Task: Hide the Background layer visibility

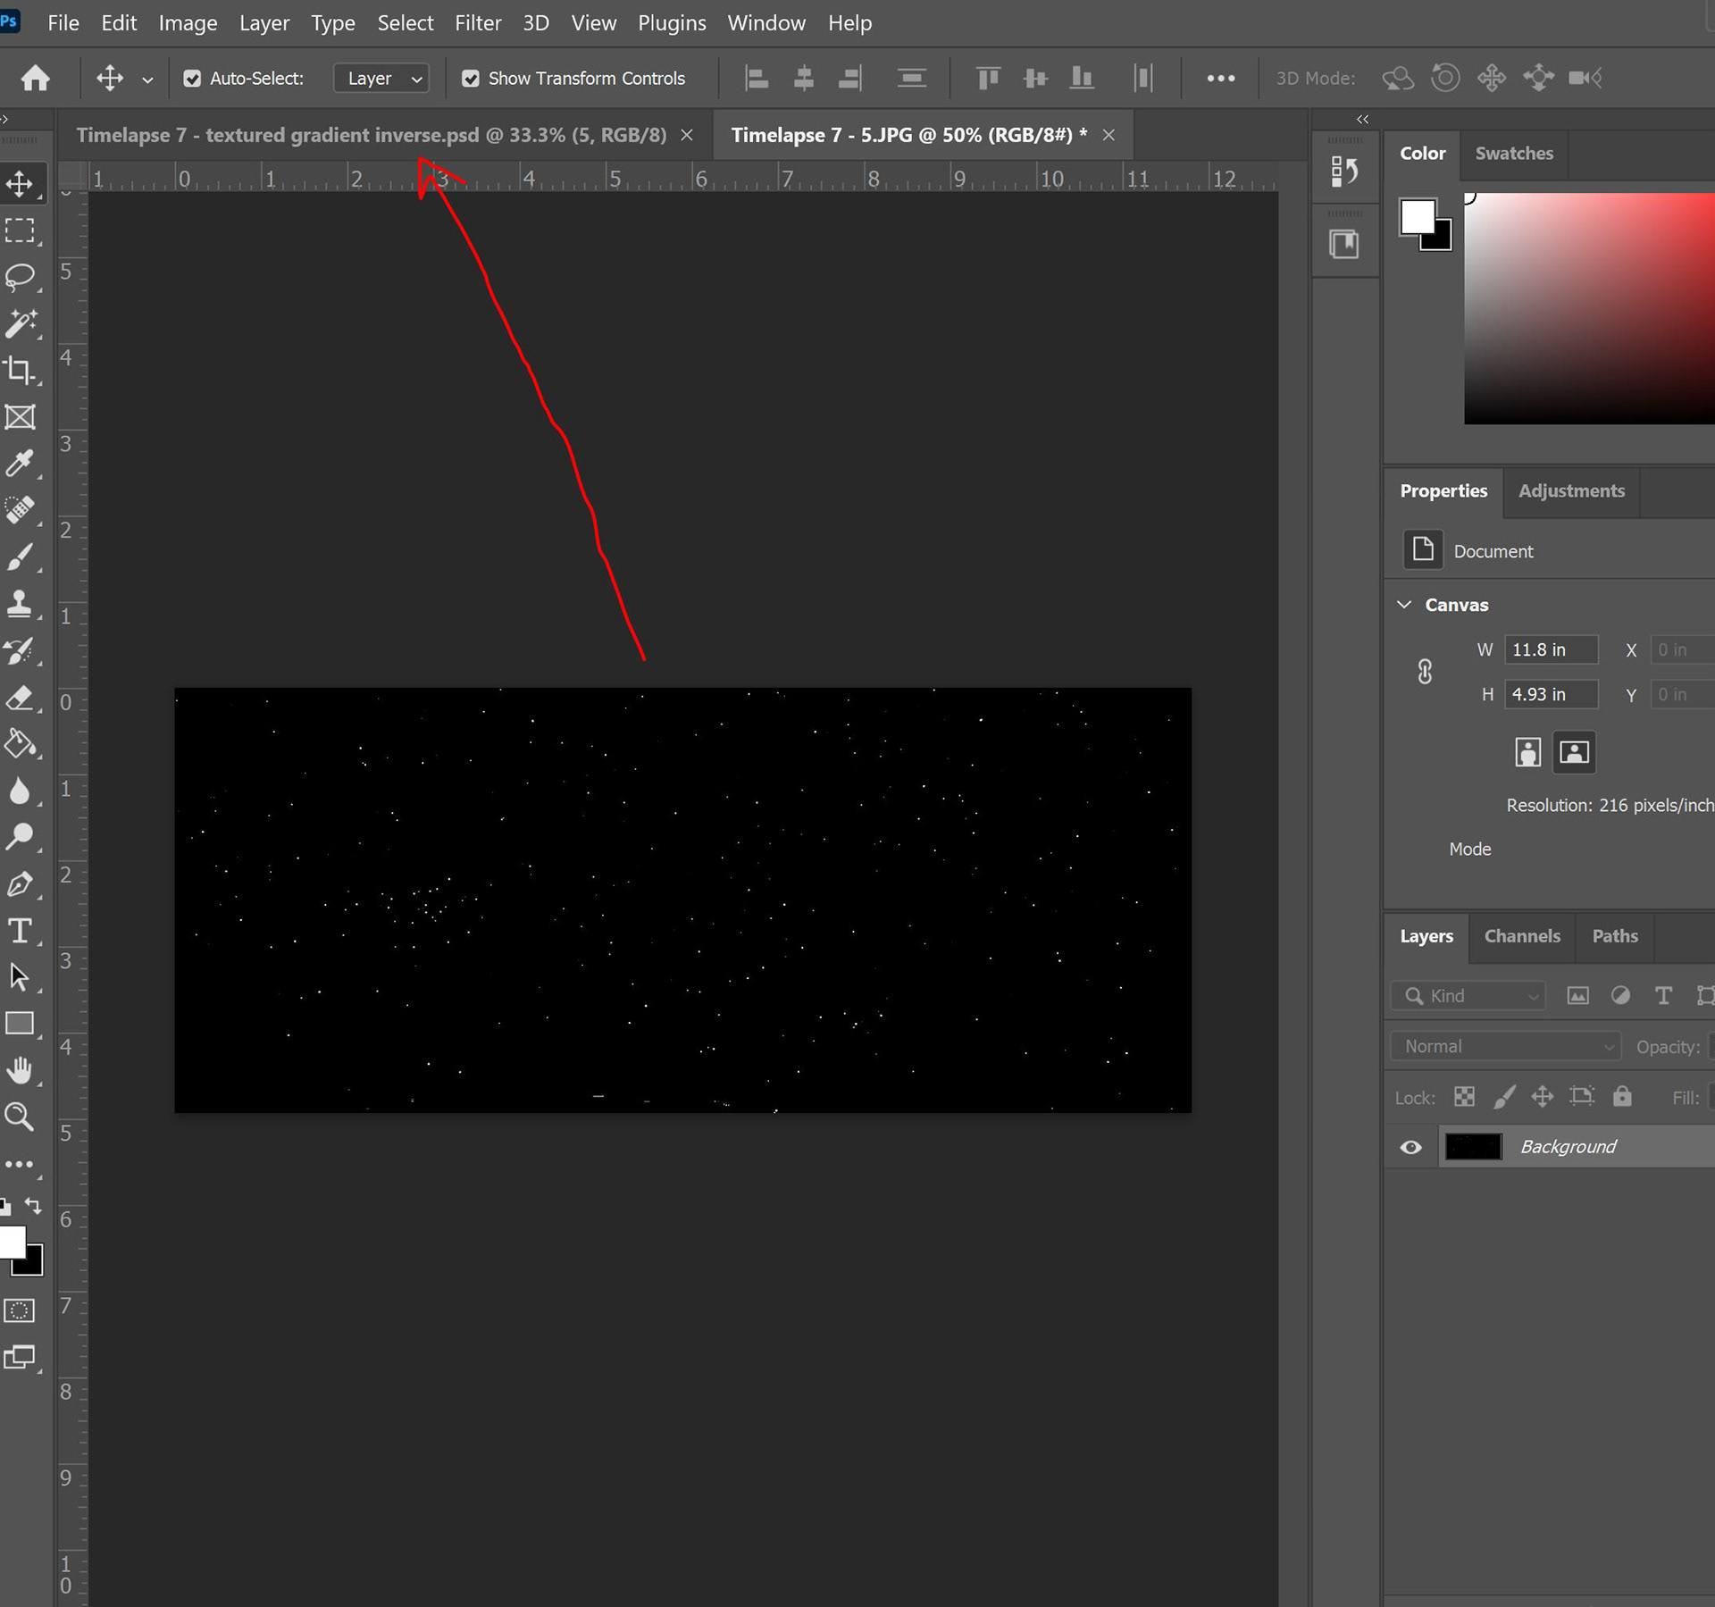Action: click(1410, 1147)
